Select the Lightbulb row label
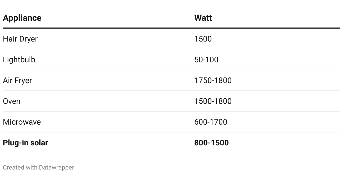Image resolution: width=343 pixels, height=174 pixels. 19,59
